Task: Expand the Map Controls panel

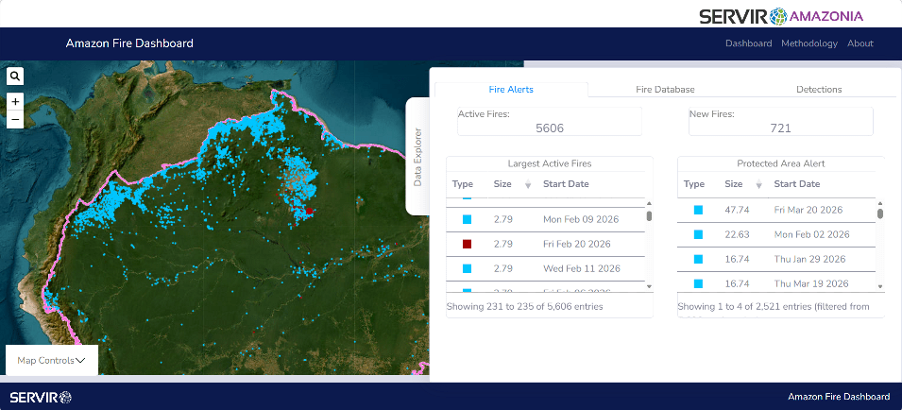Action: click(52, 360)
